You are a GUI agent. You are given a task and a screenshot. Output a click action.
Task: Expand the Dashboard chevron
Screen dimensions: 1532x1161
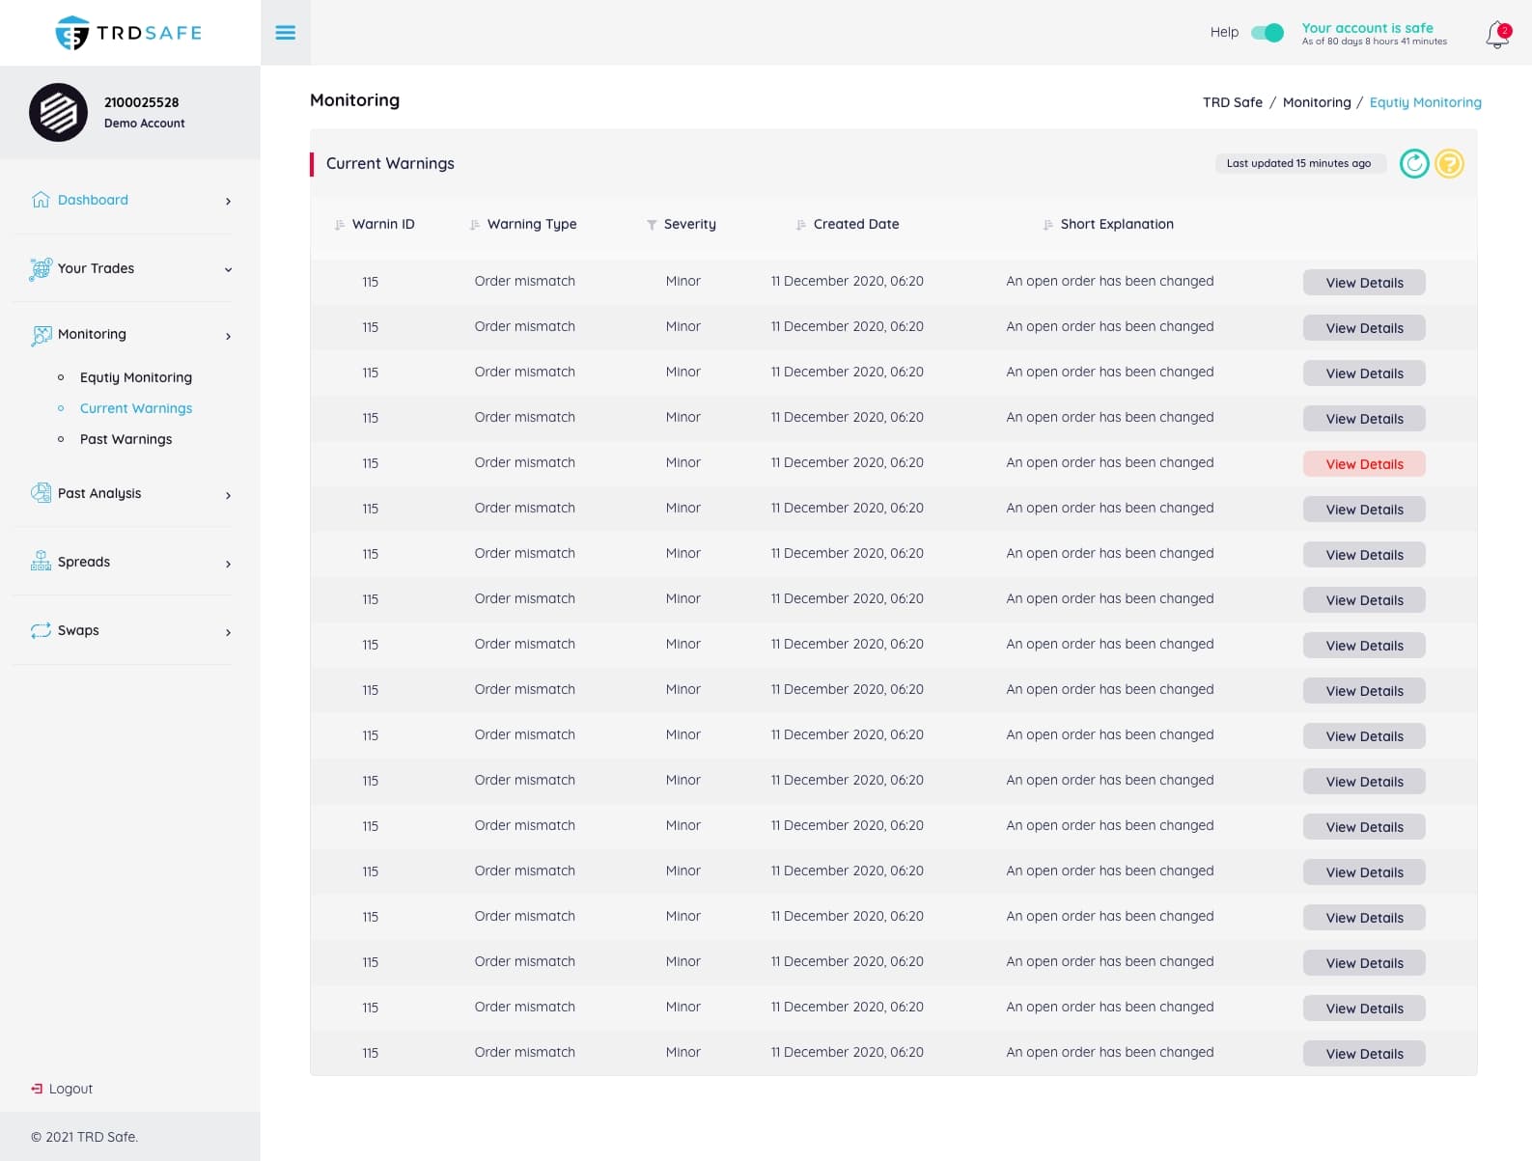(228, 201)
